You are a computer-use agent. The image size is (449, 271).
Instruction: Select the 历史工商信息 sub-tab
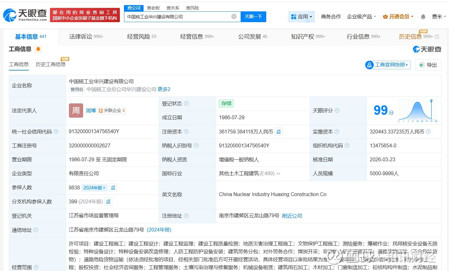coord(51,64)
